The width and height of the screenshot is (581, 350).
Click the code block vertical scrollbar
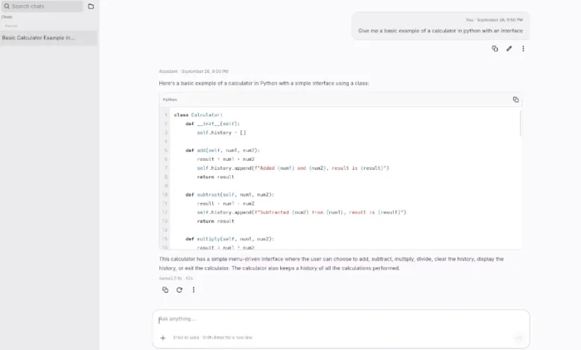coord(521,124)
